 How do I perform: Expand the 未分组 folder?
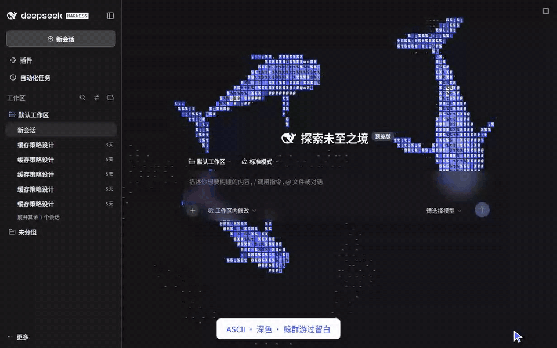pyautogui.click(x=61, y=232)
